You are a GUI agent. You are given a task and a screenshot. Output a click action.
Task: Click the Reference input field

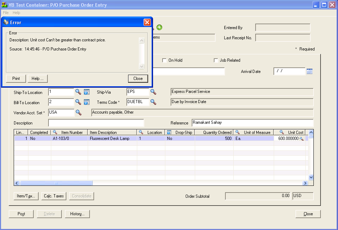click(252, 123)
